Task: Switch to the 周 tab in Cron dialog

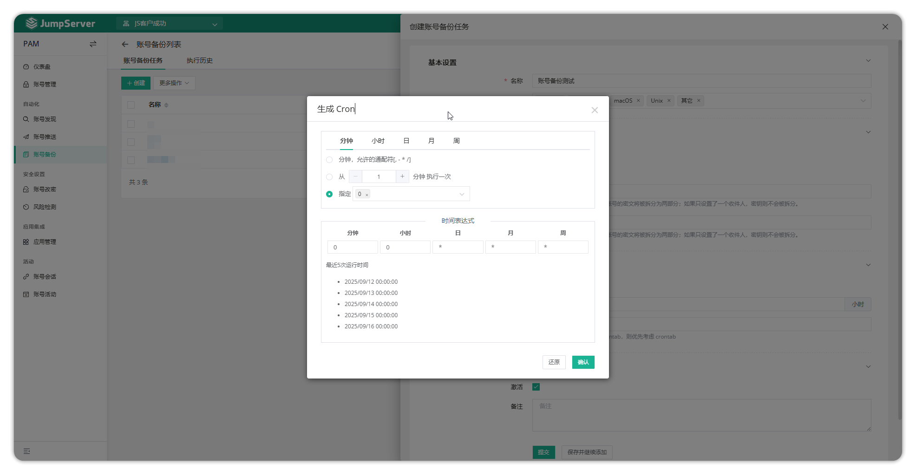Action: (456, 141)
